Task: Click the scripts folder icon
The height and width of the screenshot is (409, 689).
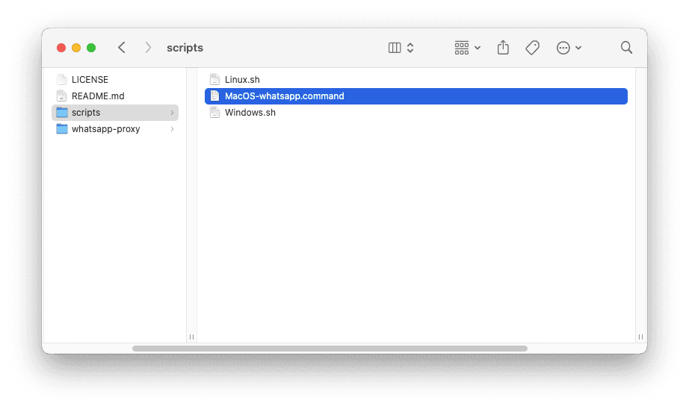Action: click(x=62, y=113)
